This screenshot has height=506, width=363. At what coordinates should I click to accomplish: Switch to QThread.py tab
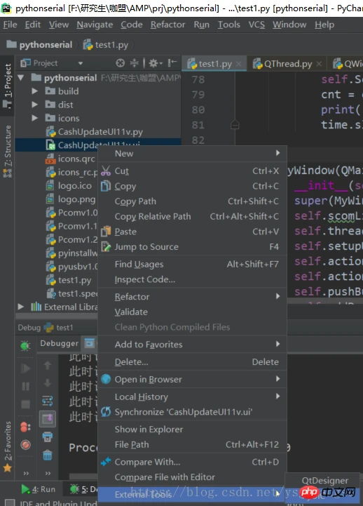tap(287, 64)
